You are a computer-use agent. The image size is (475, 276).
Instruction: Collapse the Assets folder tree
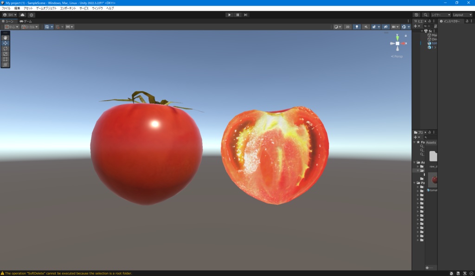pos(414,162)
